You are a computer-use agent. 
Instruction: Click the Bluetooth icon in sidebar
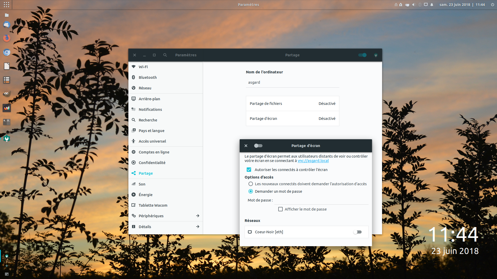(x=134, y=77)
